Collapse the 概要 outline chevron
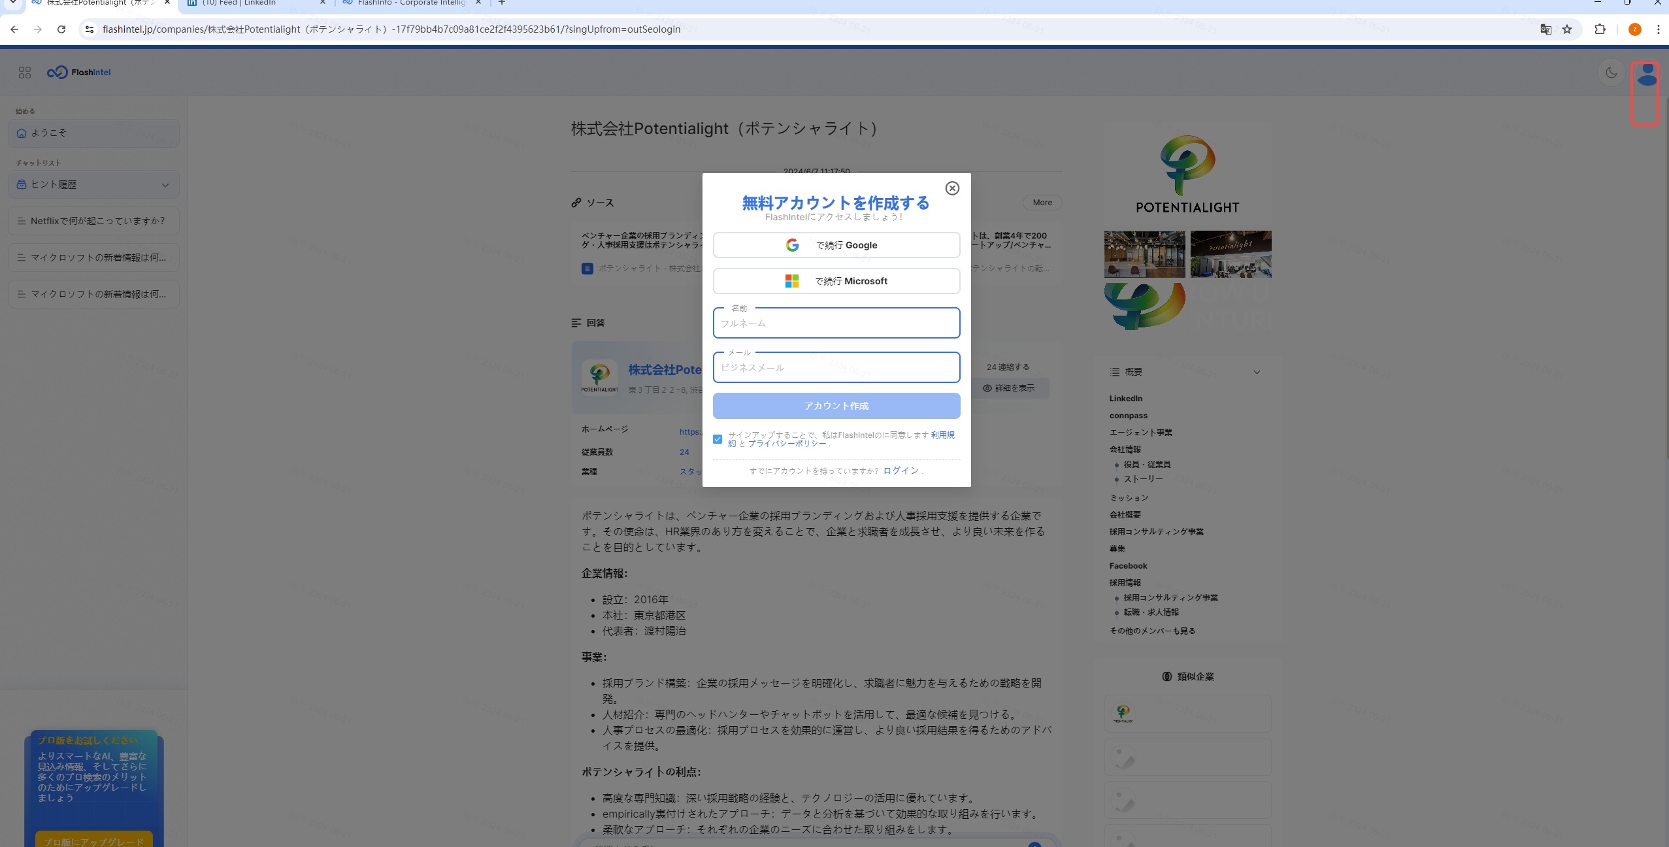Screen dimensions: 1669x847 coord(1257,372)
